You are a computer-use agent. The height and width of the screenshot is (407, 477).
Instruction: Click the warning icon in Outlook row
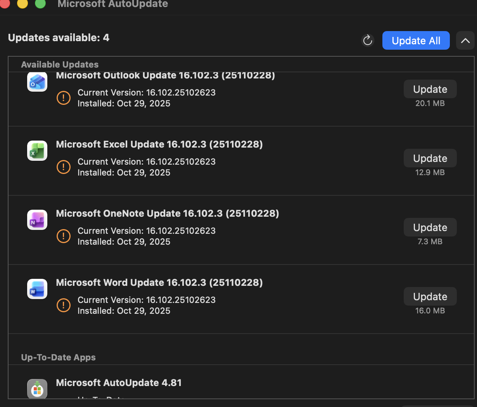point(64,98)
